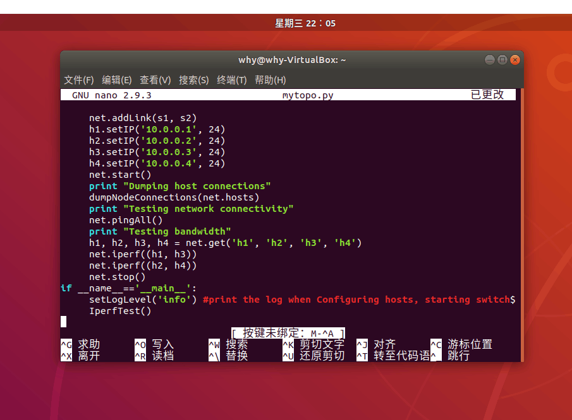Close the terminal window
Image resolution: width=572 pixels, height=420 pixels.
(x=515, y=60)
